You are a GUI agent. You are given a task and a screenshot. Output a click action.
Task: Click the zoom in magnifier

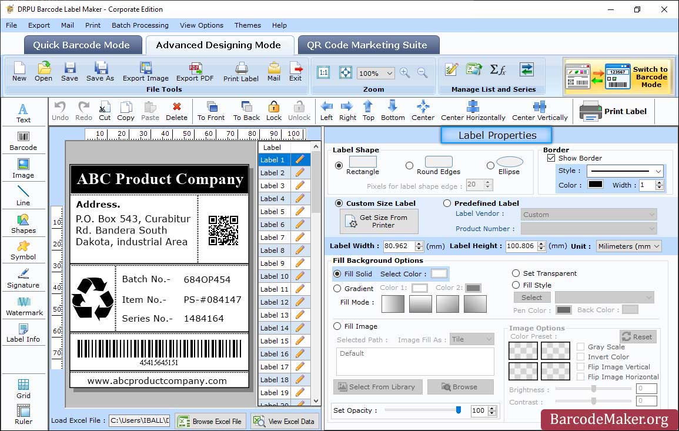click(405, 73)
